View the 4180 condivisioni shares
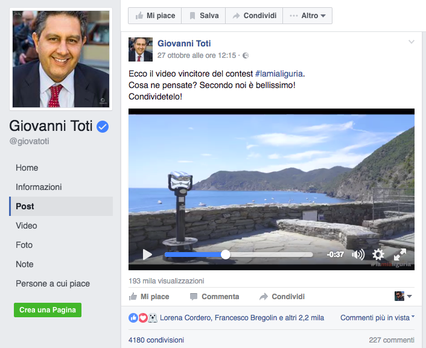This screenshot has height=348, width=426. (156, 340)
